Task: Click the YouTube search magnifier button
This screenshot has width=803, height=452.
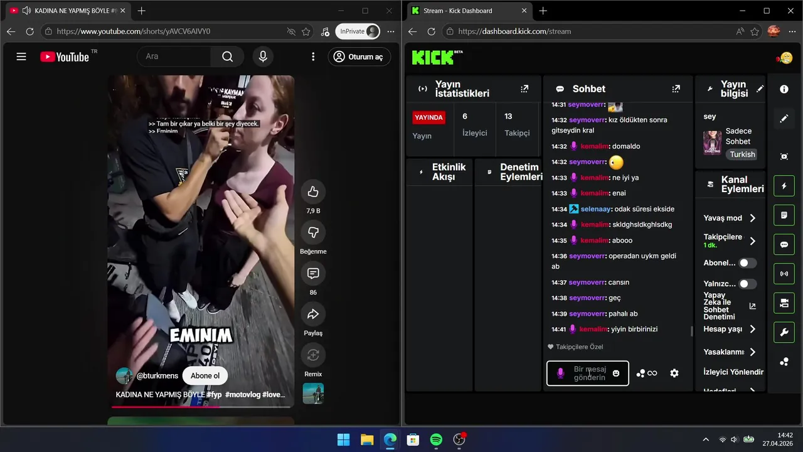Action: [227, 56]
